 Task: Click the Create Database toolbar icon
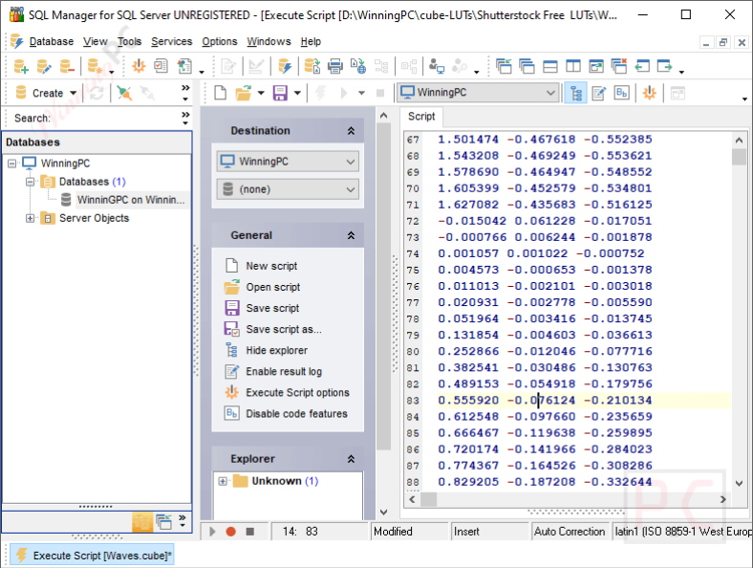[x=21, y=66]
